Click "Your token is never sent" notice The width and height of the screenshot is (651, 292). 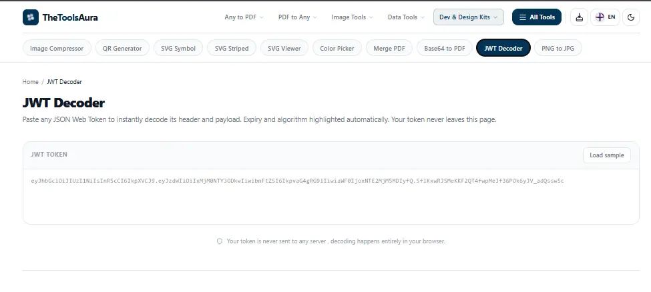pyautogui.click(x=336, y=241)
